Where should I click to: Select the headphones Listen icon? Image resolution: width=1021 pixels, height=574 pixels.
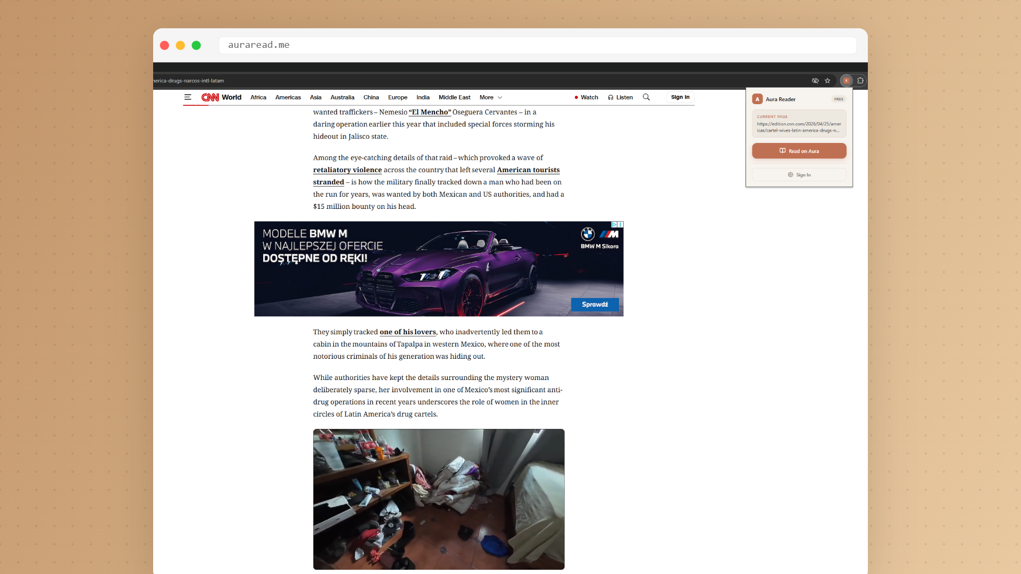coord(609,97)
